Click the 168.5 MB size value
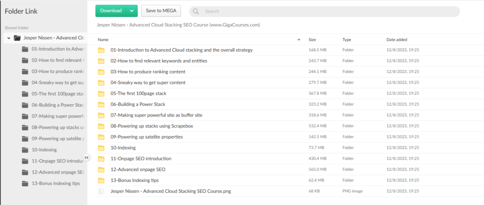 pyautogui.click(x=318, y=50)
